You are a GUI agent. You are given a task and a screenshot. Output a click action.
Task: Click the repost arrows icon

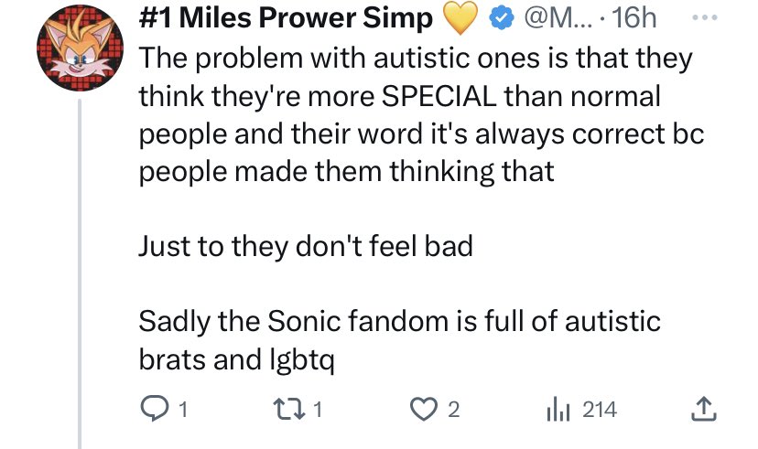point(289,409)
